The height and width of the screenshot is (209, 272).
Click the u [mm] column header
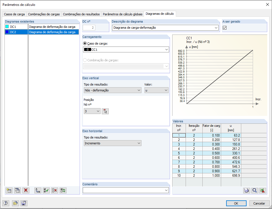click(x=231, y=128)
